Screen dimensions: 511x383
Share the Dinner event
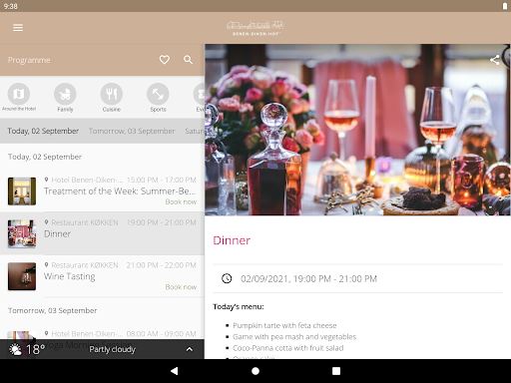(495, 60)
